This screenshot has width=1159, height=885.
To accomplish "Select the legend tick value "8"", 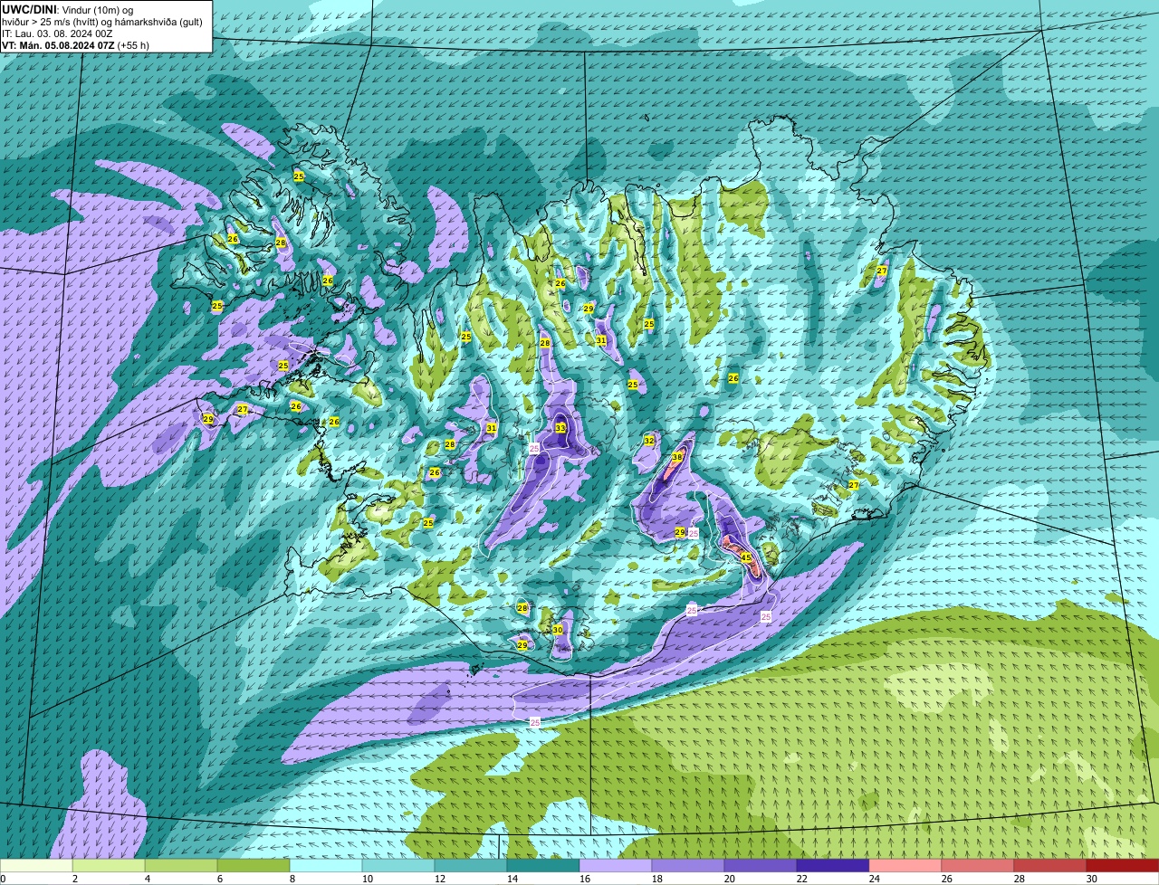I will [292, 879].
